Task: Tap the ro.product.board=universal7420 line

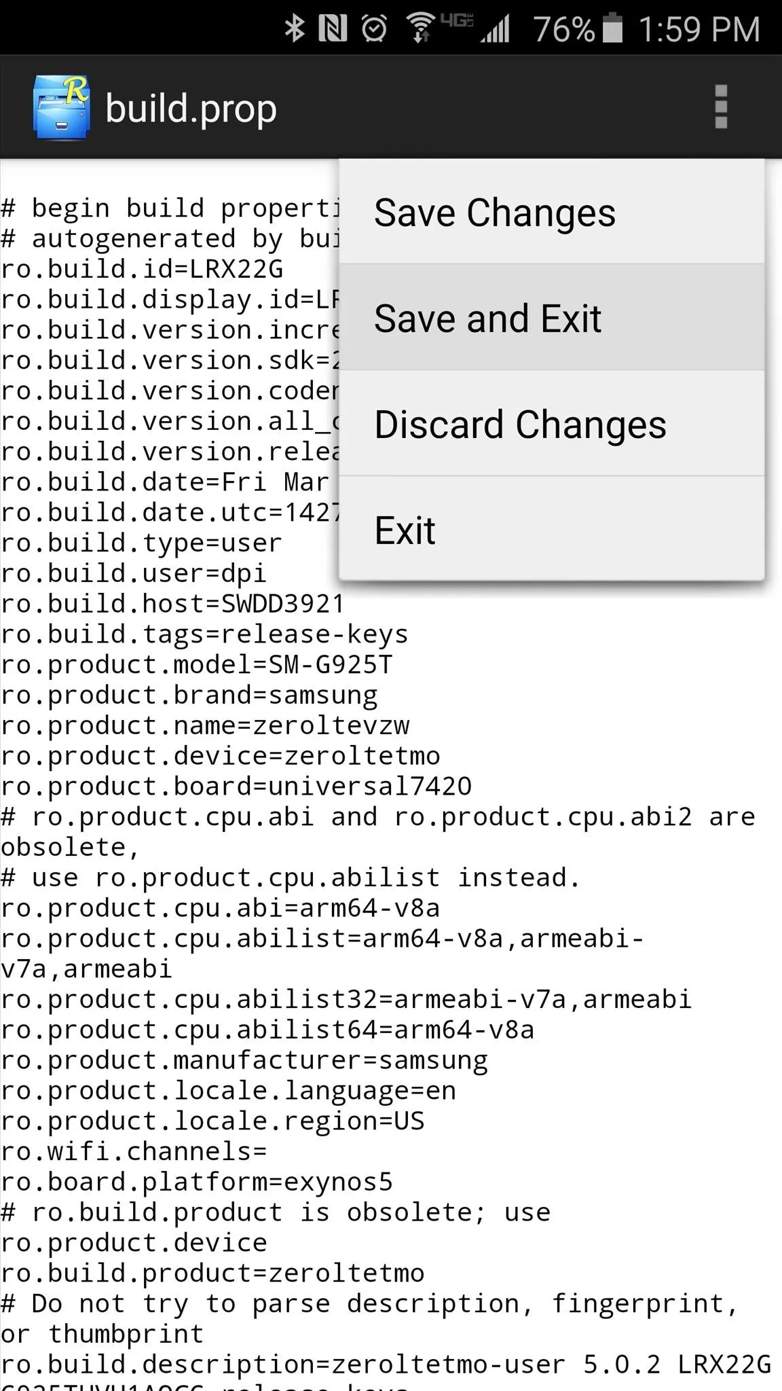Action: [x=236, y=786]
